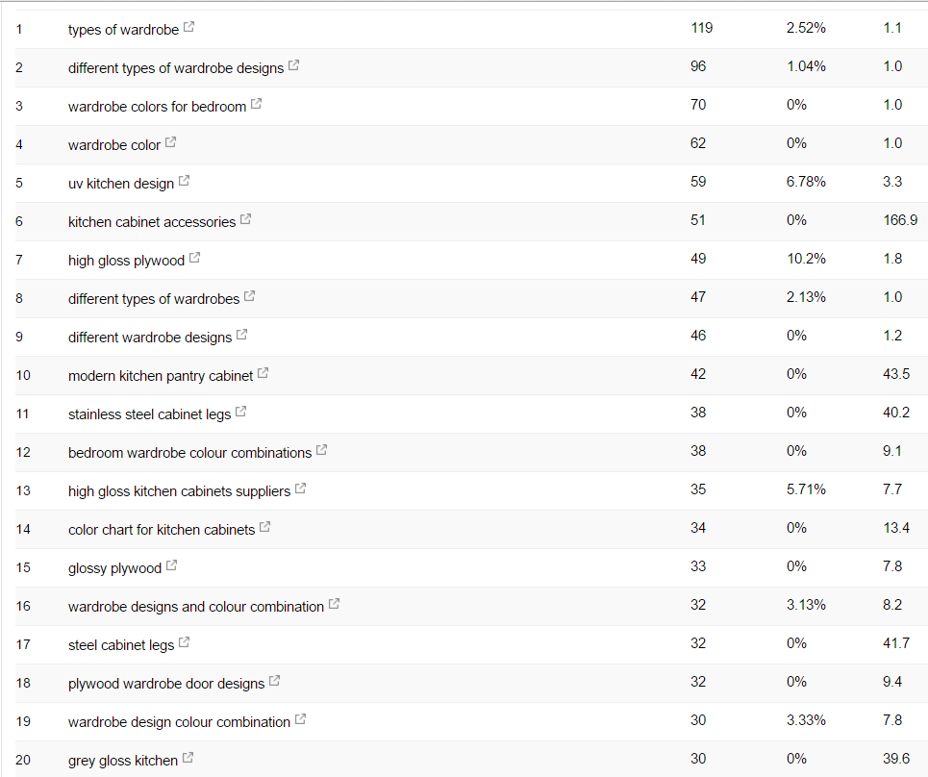Click external link icon beside wardrobe color
928x777 pixels.
click(170, 142)
